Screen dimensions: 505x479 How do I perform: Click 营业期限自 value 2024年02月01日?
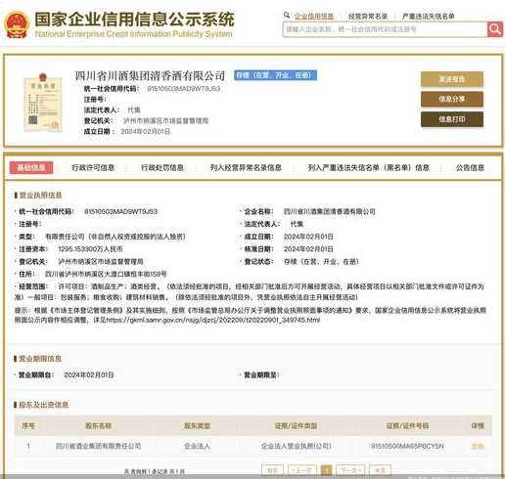89,375
